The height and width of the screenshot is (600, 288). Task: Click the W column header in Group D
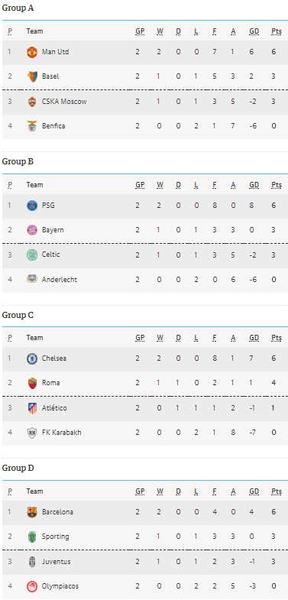(160, 491)
